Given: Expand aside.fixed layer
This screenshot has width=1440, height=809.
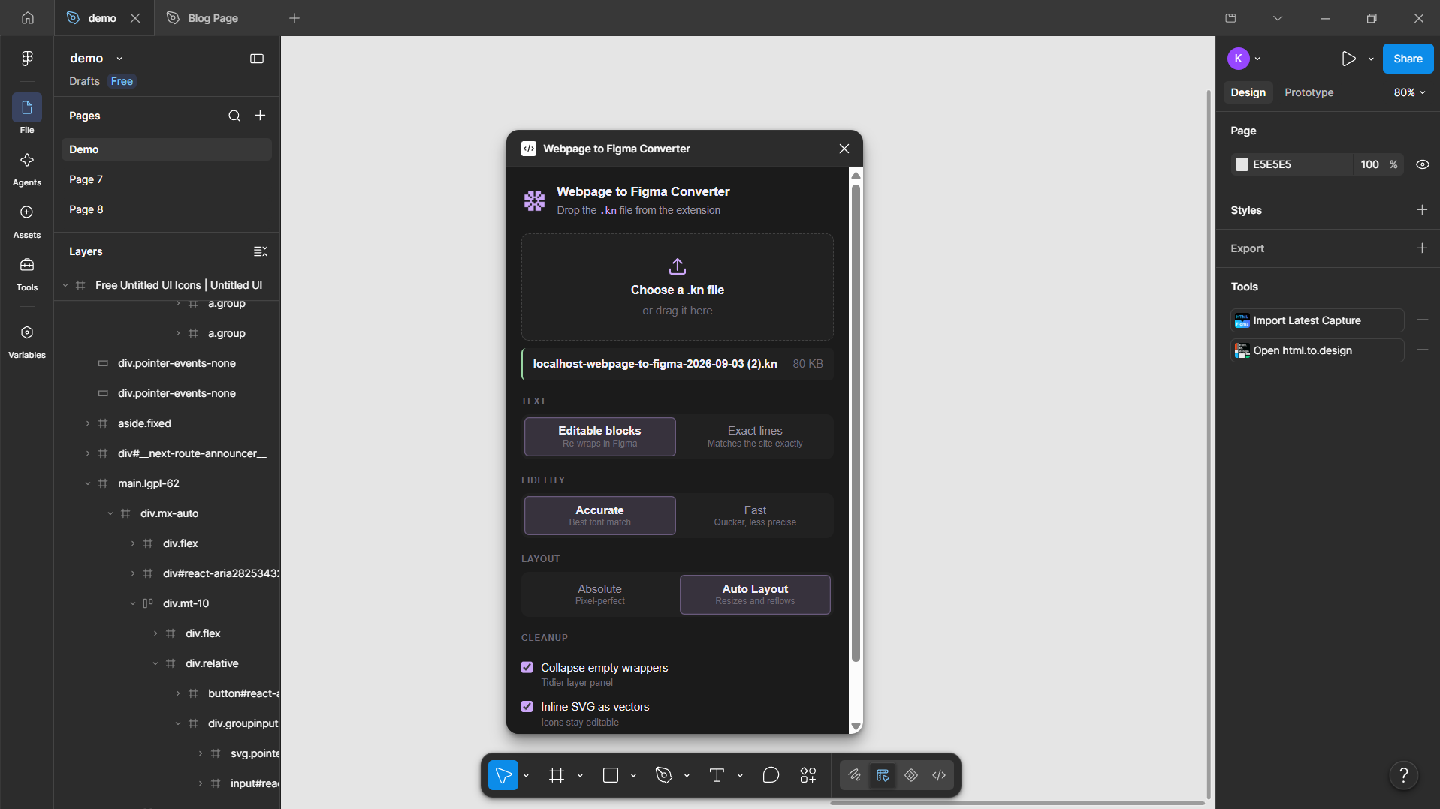Looking at the screenshot, I should (88, 423).
